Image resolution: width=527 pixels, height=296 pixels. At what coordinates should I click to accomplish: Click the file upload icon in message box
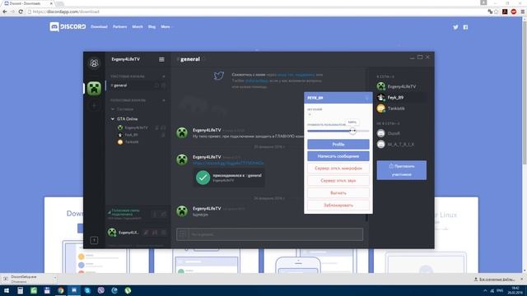click(x=183, y=234)
